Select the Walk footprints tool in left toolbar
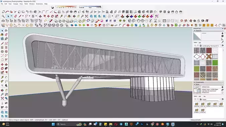The image size is (226, 127). tap(2, 107)
